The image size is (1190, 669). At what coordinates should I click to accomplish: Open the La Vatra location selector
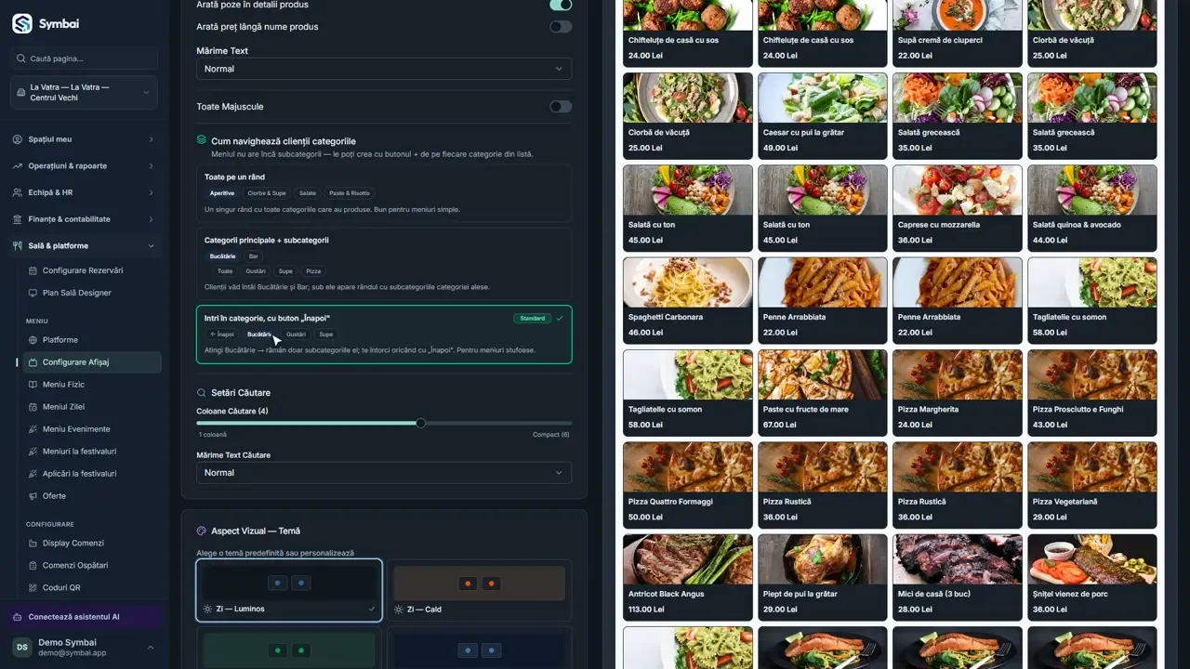coord(85,93)
